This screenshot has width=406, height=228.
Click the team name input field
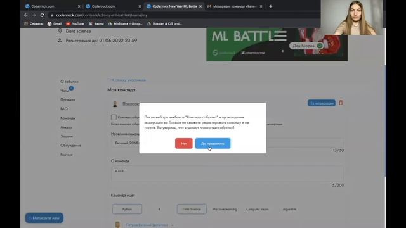pos(227,143)
